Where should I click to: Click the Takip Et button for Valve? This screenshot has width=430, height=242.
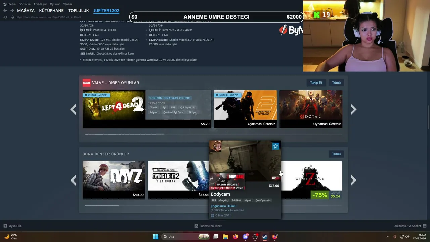pyautogui.click(x=316, y=83)
